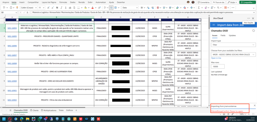Viewport: 257px width, 122px height.
Task: Open Conditional Formatting icon
Action: 158,7
